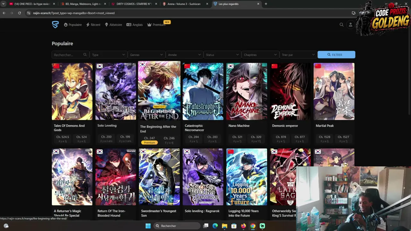The width and height of the screenshot is (411, 231).
Task: Open the Demonic Emperor cover thumbnail
Action: 290,91
